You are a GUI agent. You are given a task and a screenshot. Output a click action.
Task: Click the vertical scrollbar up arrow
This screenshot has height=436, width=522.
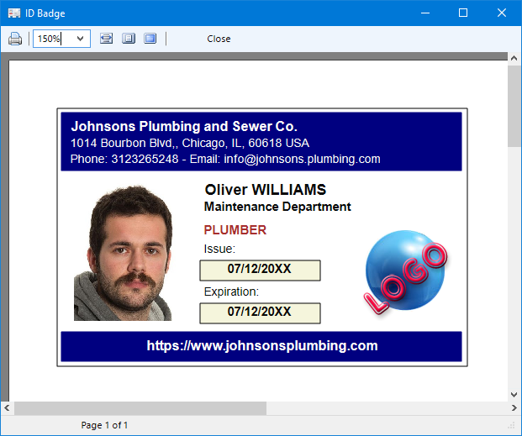pos(514,58)
